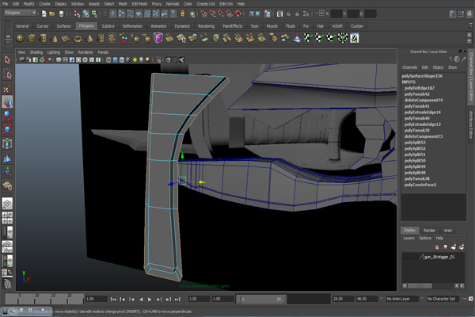Open Layers menu in Layer Editor
475x317 pixels.
tap(408, 238)
